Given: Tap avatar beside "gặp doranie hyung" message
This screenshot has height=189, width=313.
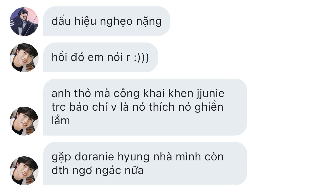Looking at the screenshot, I should pos(24,171).
